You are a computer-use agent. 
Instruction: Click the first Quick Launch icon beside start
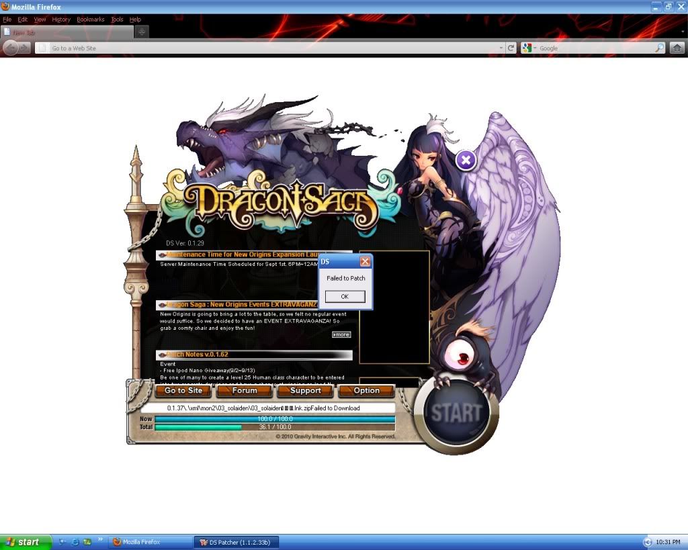(x=62, y=542)
